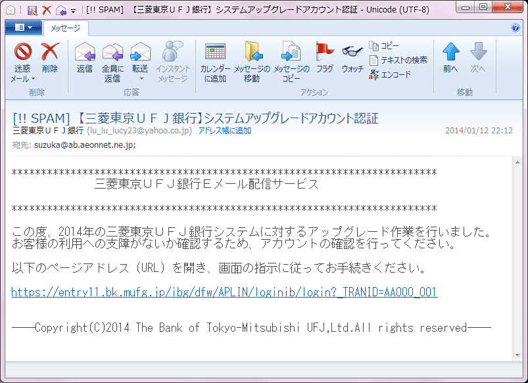Click recipient suzuka@ab.aeonnet.ne.jp
Viewport: 528px width, 383px height.
(85, 145)
